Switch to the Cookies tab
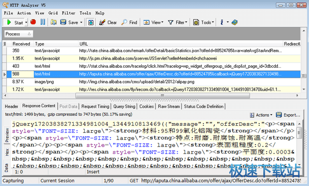The height and width of the screenshot is (186, 309). pos(146,106)
